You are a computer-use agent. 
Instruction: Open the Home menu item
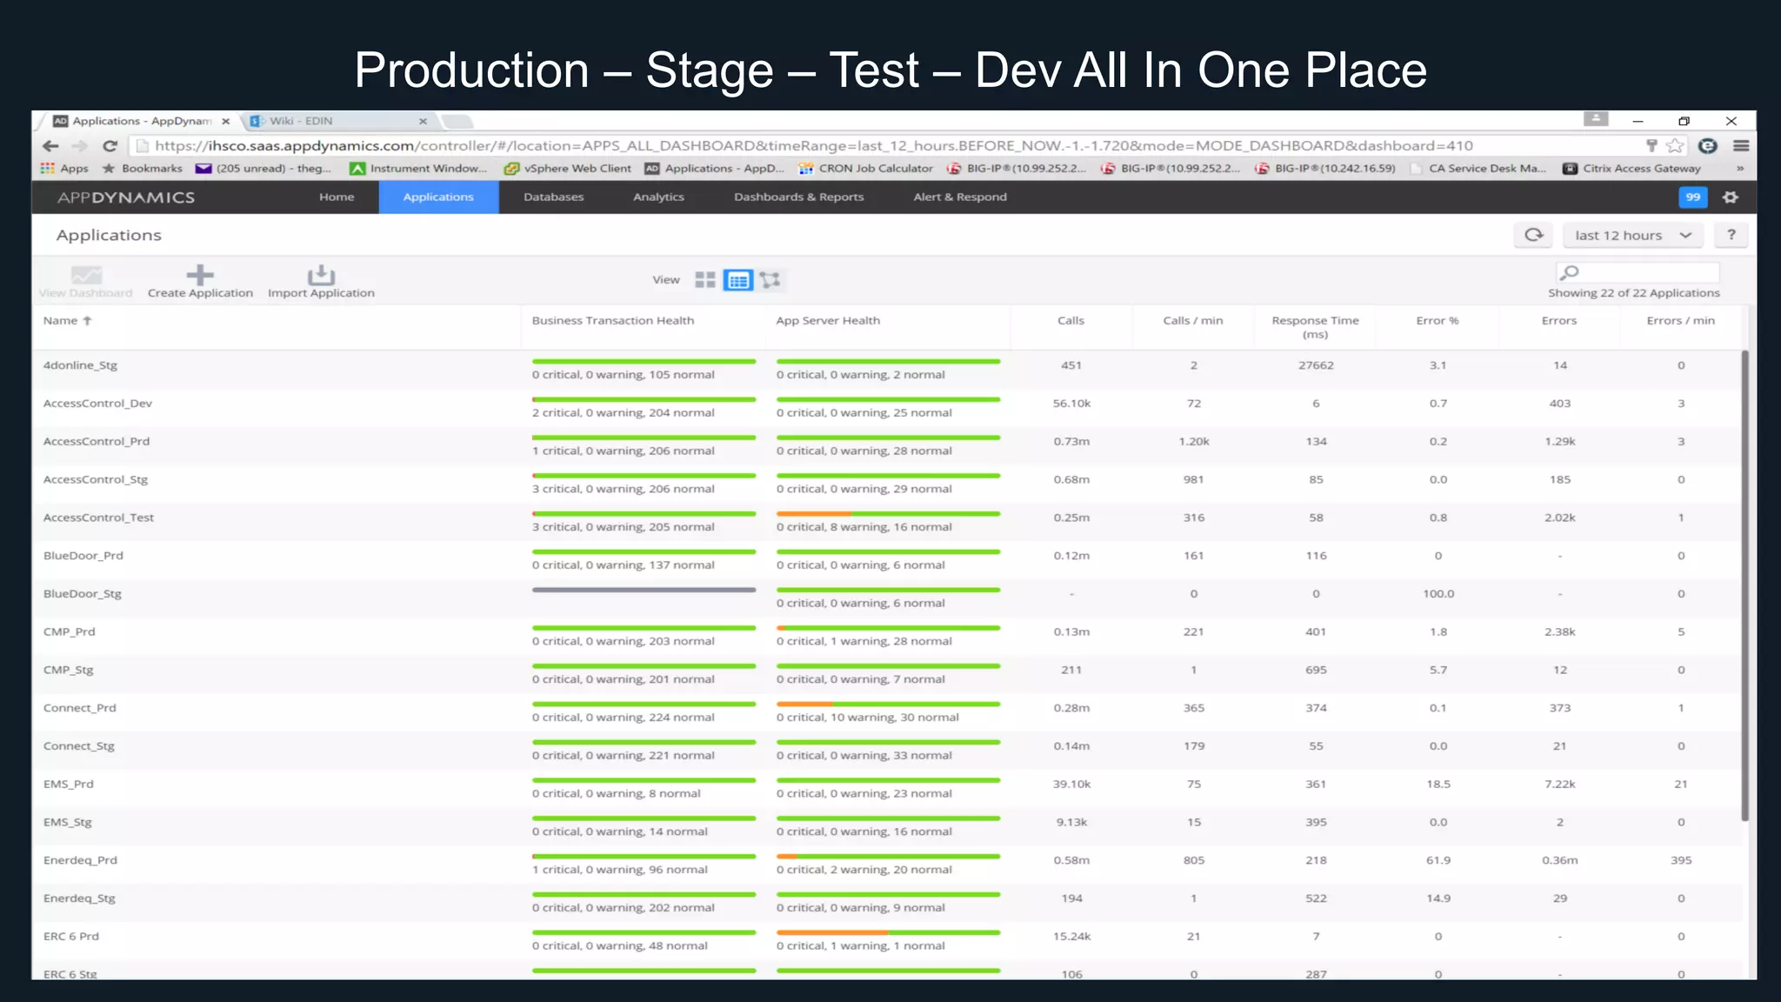tap(337, 197)
